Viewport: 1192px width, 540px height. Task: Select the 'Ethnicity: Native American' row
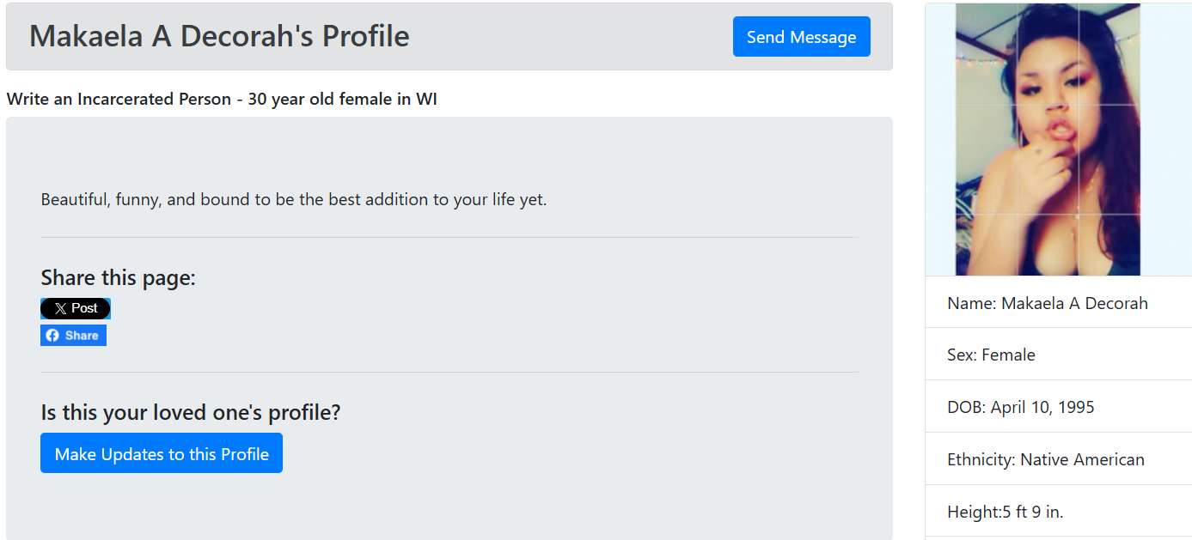point(1059,459)
